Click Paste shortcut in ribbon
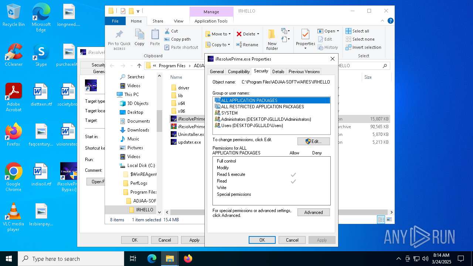473x266 pixels. [x=181, y=47]
